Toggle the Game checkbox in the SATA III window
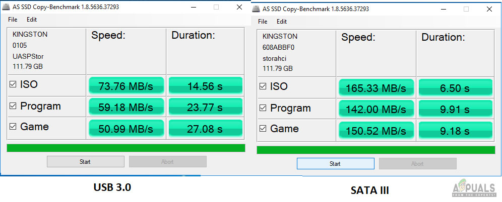 pyautogui.click(x=263, y=129)
